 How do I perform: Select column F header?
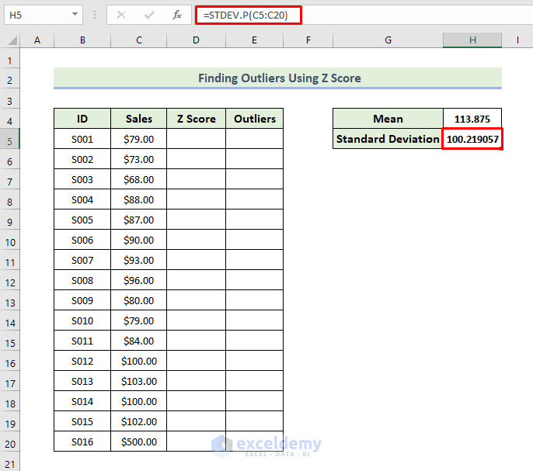(308, 40)
